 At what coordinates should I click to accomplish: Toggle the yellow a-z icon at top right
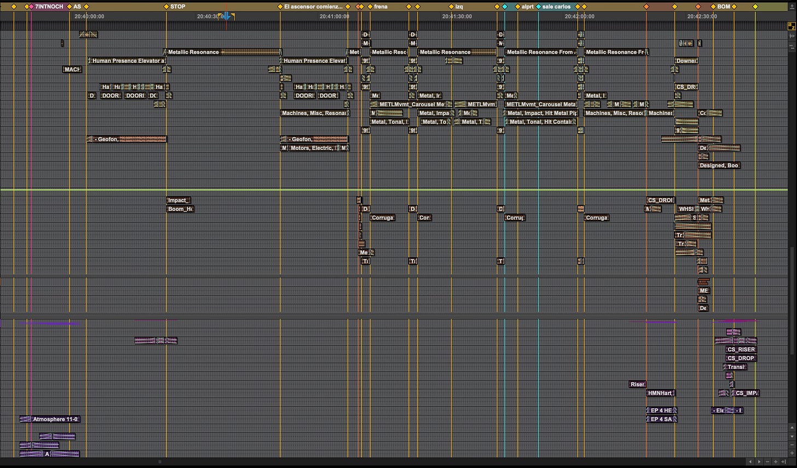(792, 26)
